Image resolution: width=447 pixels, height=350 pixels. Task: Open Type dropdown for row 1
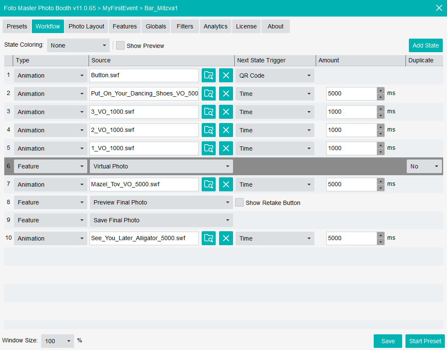pyautogui.click(x=50, y=76)
